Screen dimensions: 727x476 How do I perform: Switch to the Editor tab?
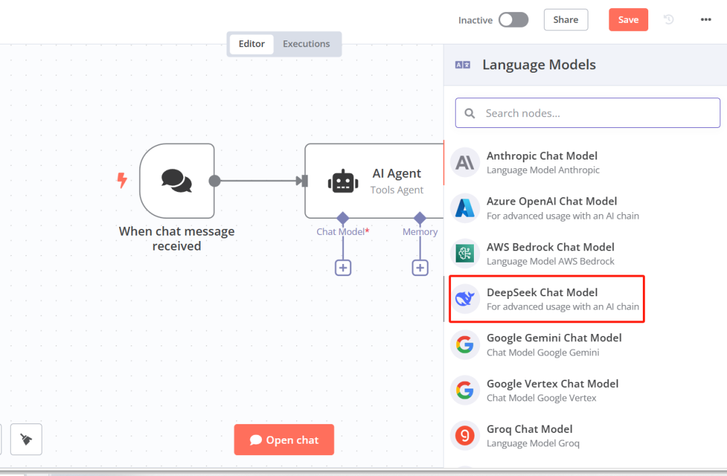[x=251, y=44]
